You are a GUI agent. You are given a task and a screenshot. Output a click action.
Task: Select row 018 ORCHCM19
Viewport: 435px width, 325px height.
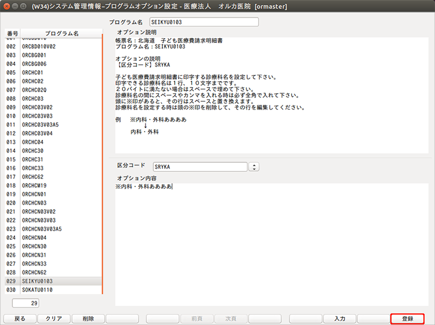point(53,185)
